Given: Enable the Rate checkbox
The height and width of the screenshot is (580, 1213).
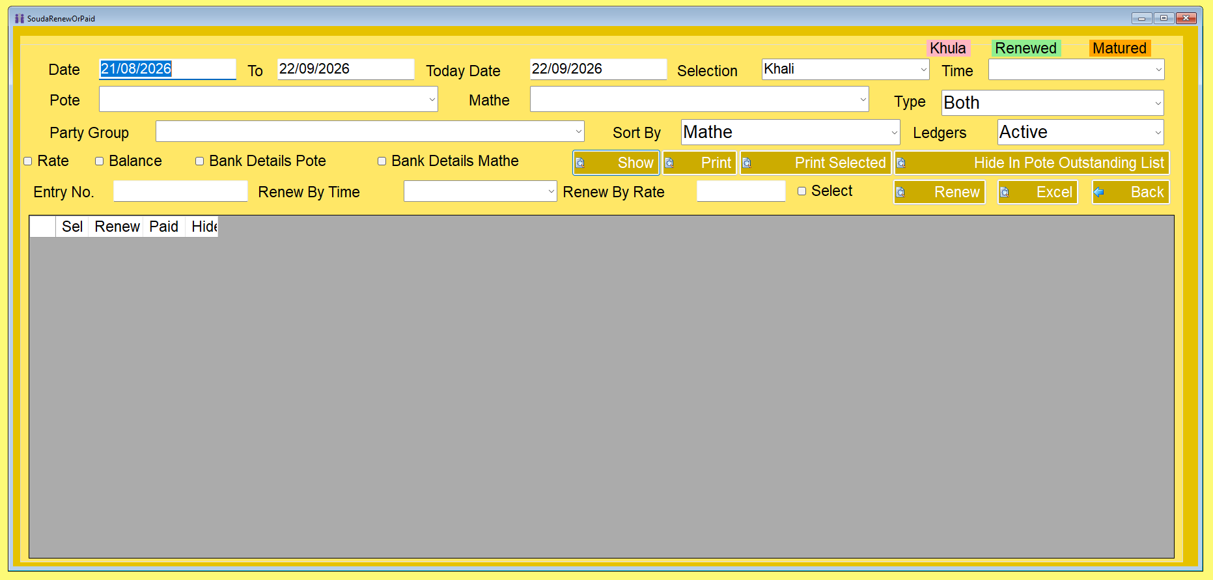Looking at the screenshot, I should (x=28, y=161).
